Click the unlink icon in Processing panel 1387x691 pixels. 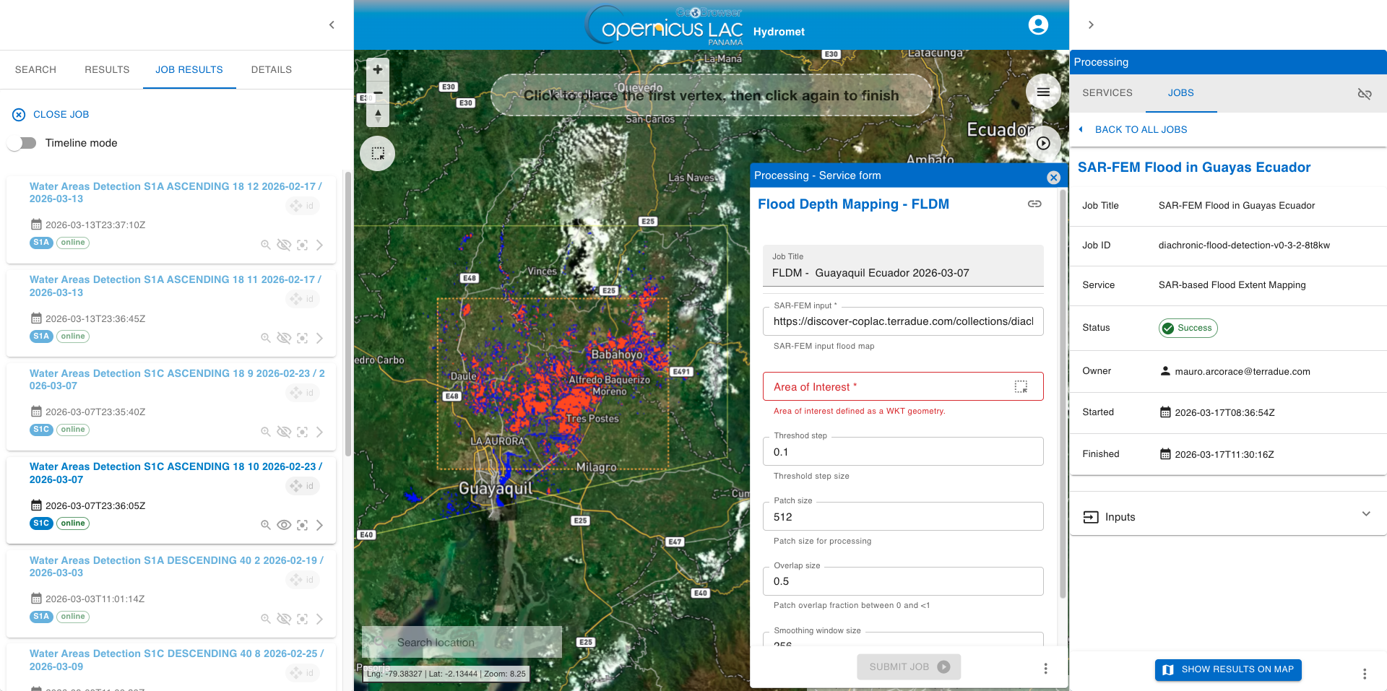1364,94
